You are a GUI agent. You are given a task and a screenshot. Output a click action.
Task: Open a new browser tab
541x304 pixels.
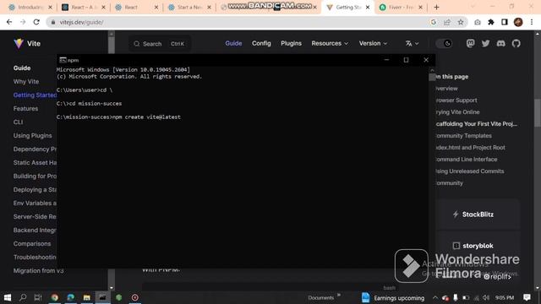[436, 8]
